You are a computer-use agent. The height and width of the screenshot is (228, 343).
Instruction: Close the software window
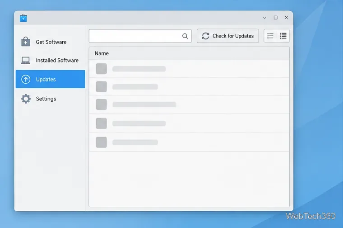coord(286,18)
